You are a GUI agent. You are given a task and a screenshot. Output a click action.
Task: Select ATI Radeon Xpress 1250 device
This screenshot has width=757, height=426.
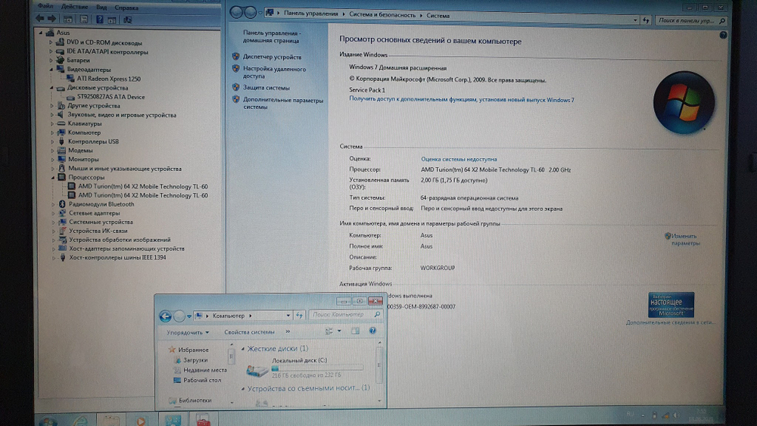(108, 79)
